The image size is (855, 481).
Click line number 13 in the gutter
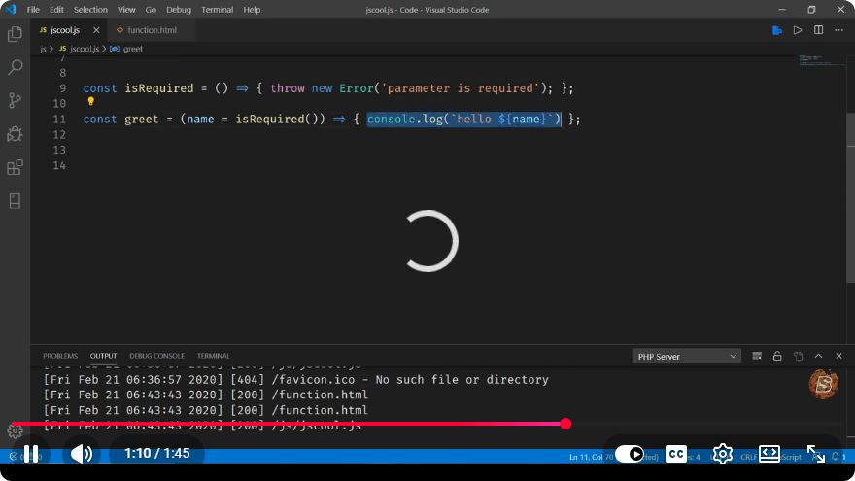59,150
